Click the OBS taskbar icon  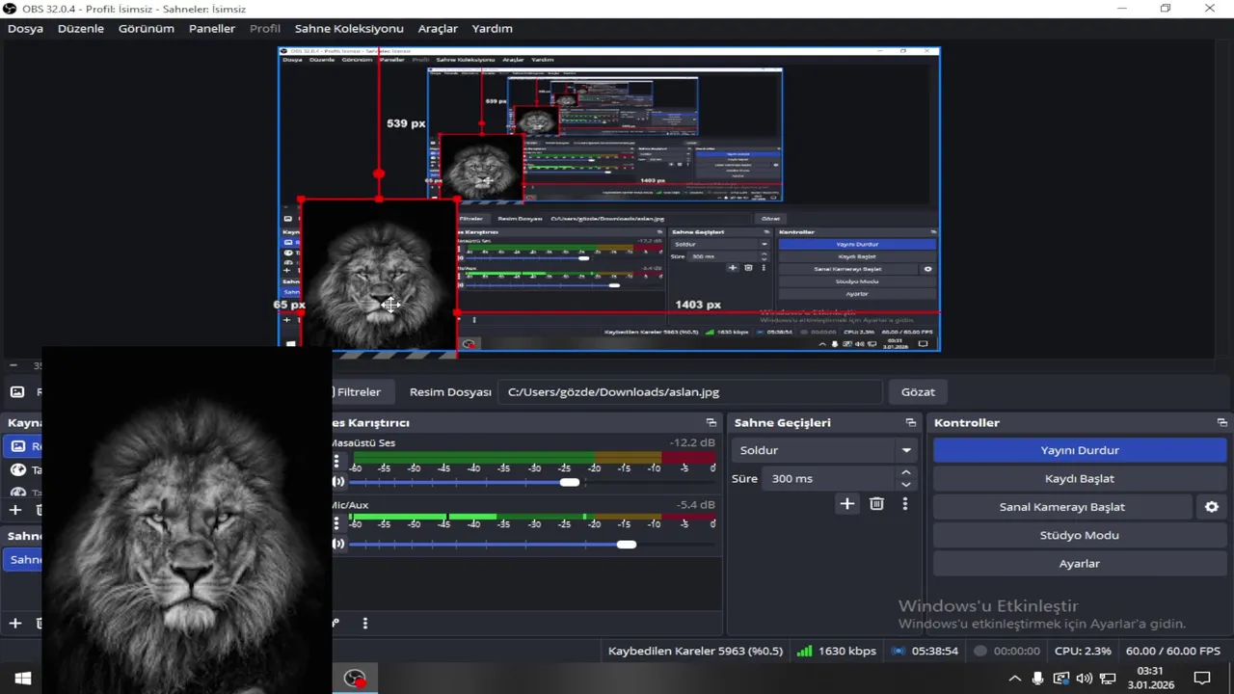[x=355, y=679]
